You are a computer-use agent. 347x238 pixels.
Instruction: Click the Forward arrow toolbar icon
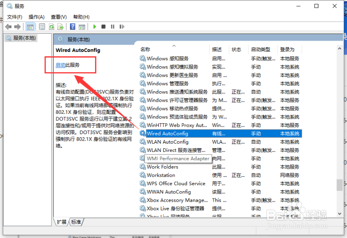(17, 27)
